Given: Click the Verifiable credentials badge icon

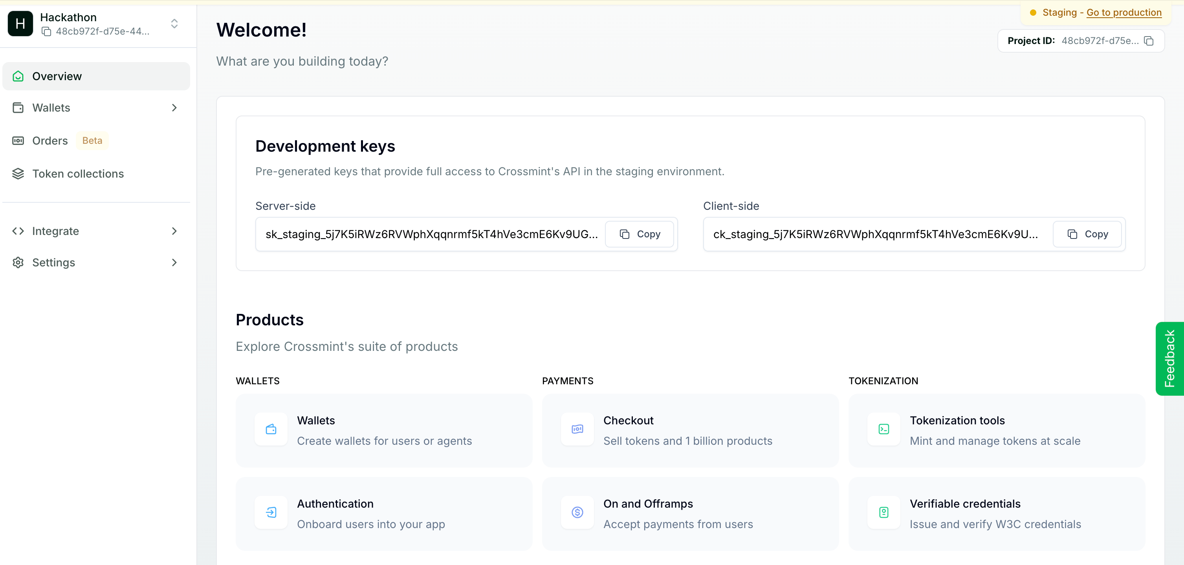Looking at the screenshot, I should tap(883, 513).
